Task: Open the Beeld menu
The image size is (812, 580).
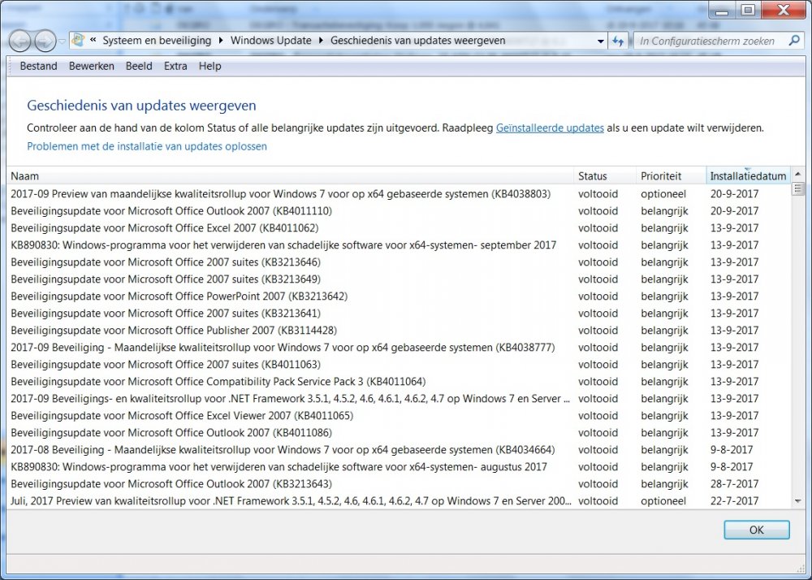Action: (139, 66)
